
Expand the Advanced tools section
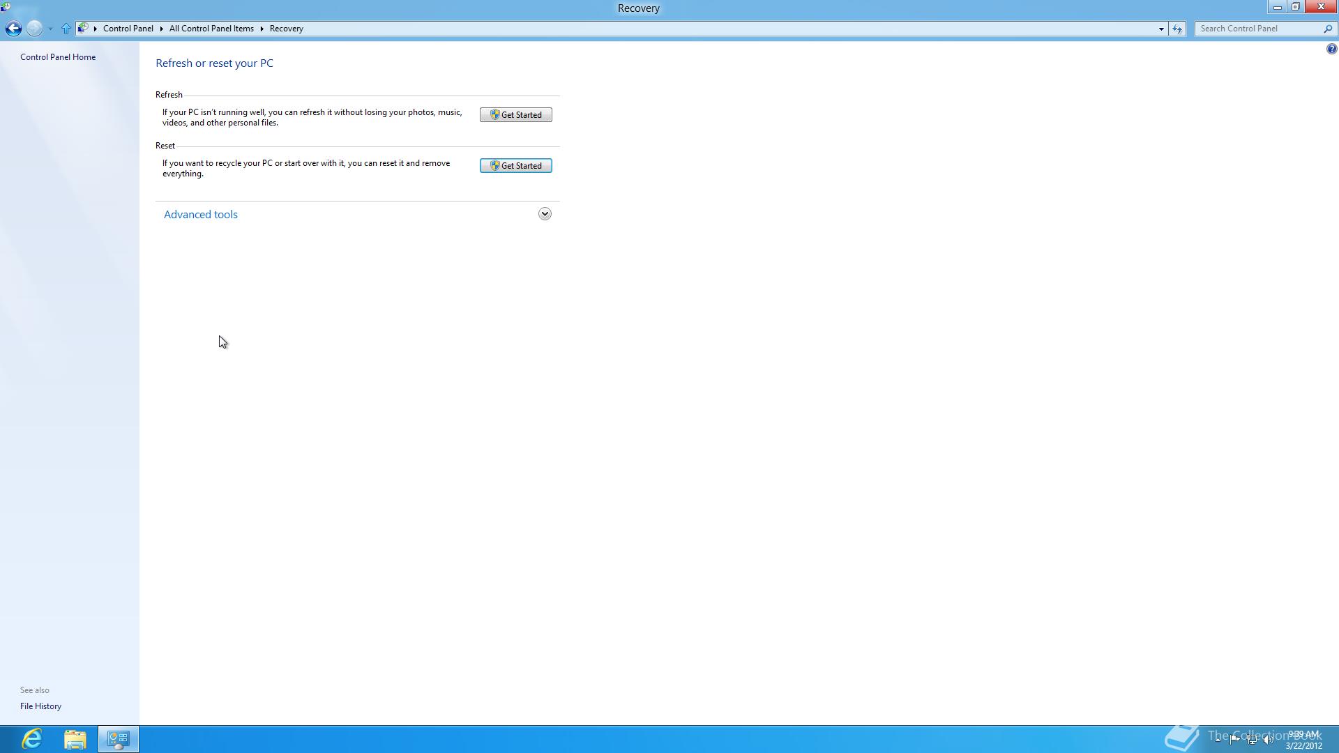coord(545,214)
